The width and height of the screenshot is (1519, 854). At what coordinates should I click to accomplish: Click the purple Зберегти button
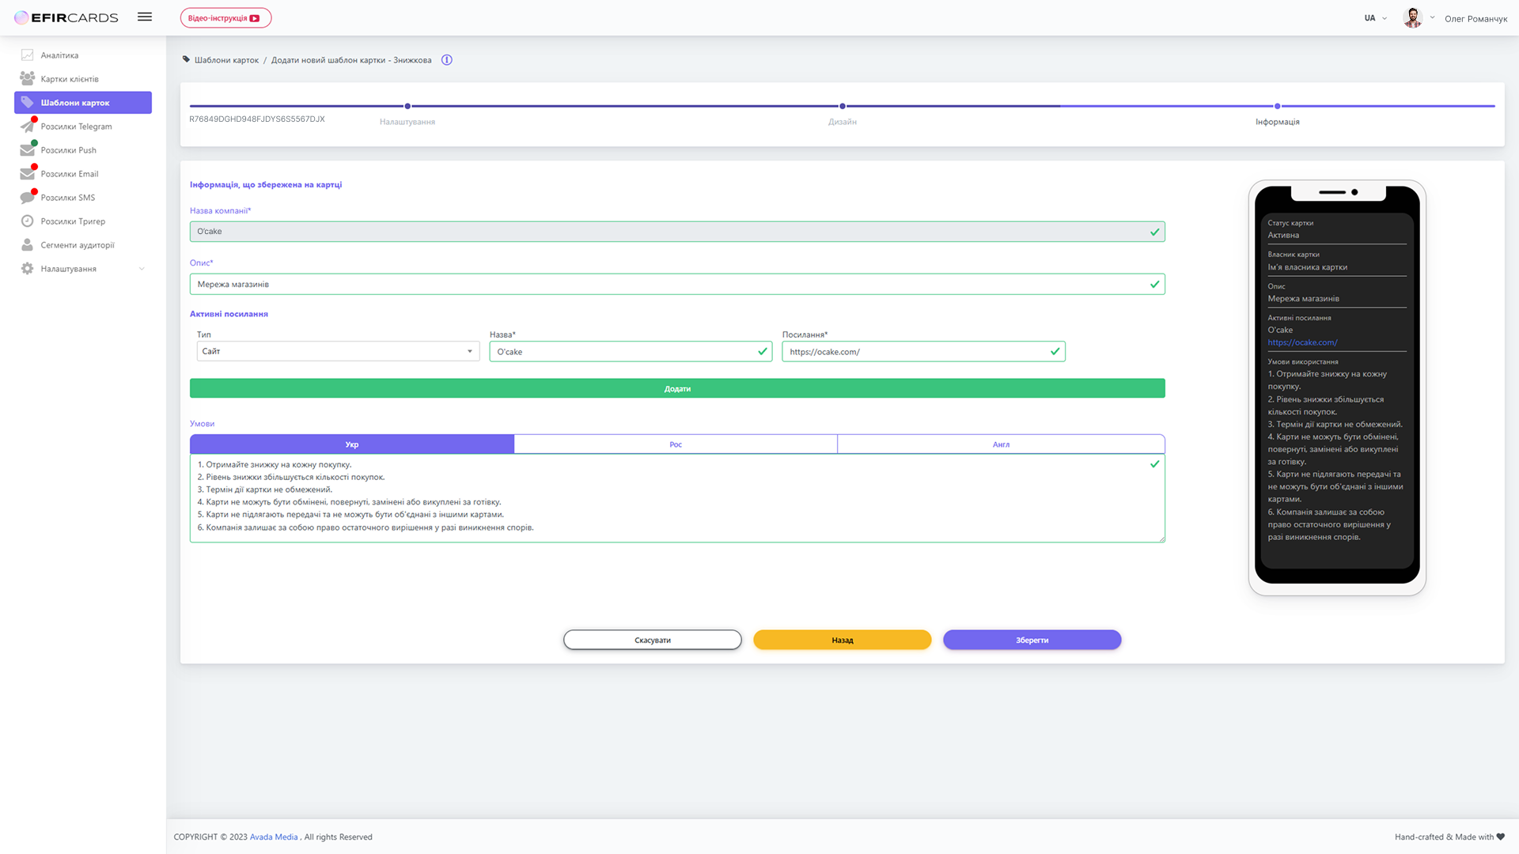1032,640
